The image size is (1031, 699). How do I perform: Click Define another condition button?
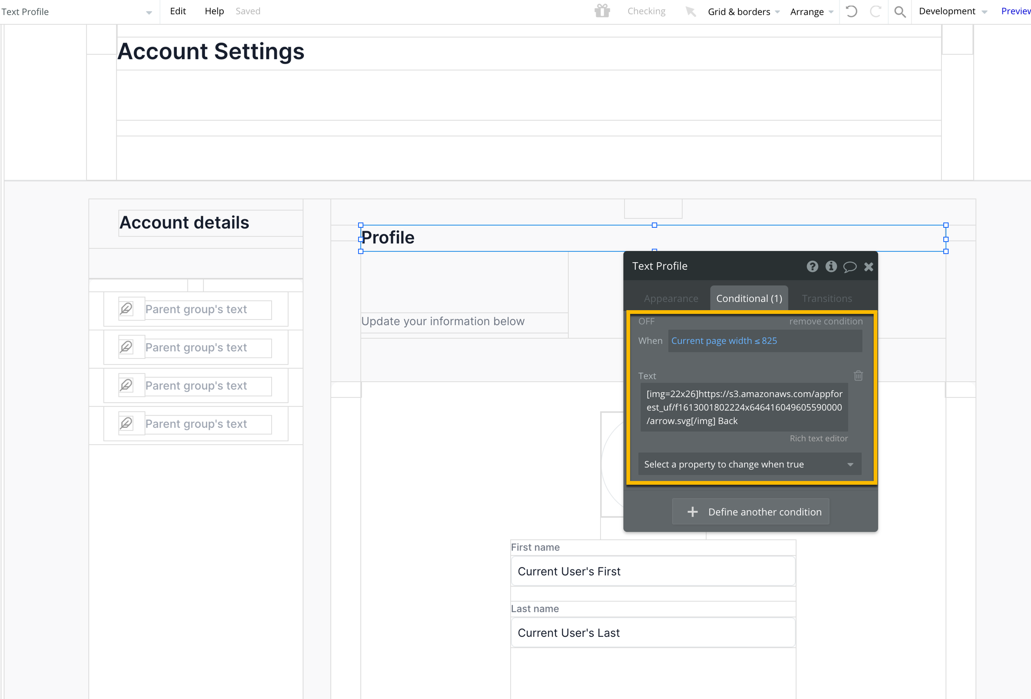750,511
